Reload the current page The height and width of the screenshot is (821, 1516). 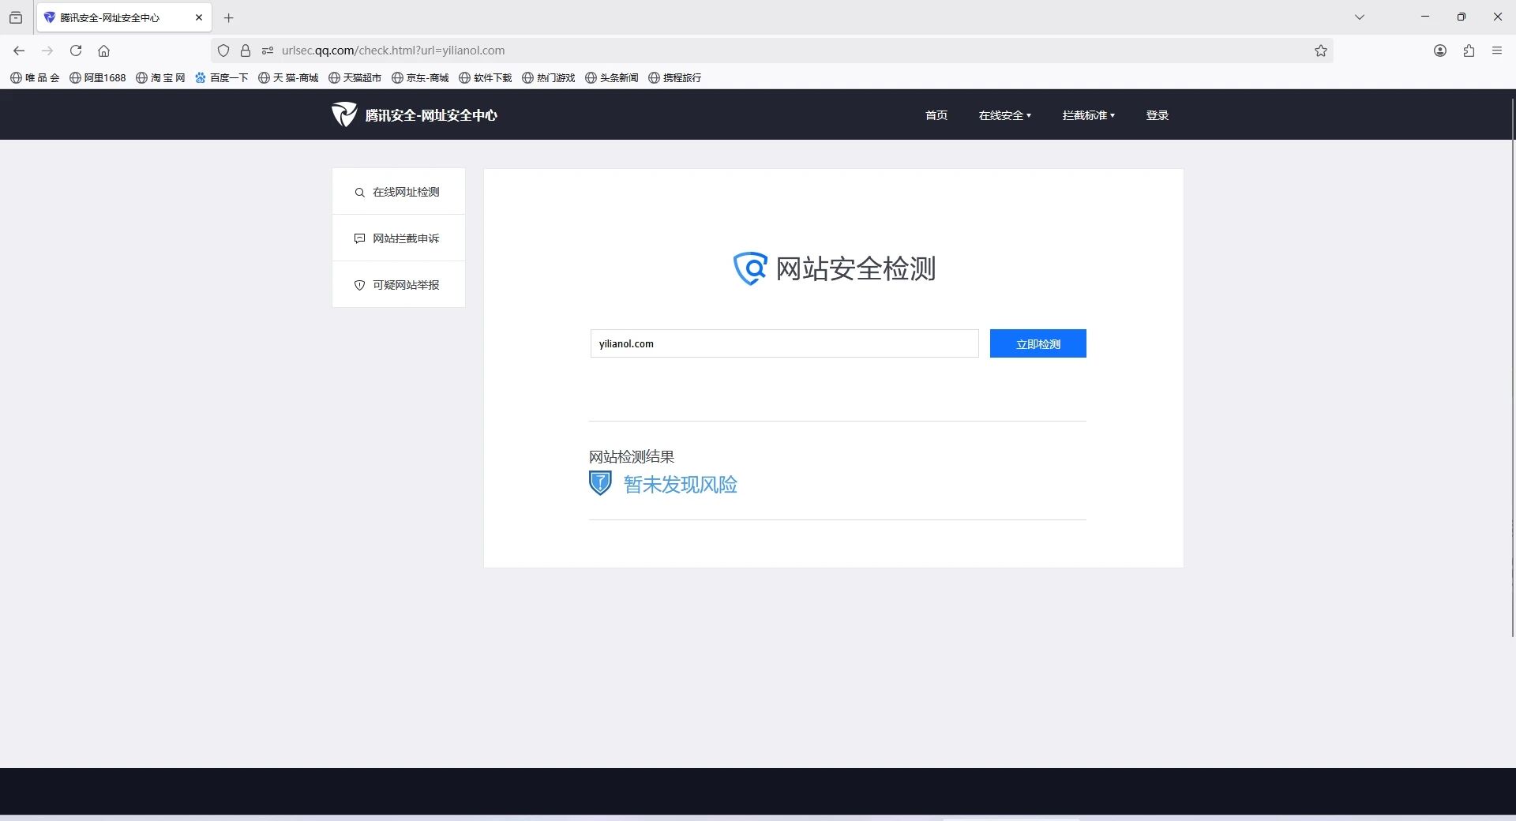tap(76, 51)
